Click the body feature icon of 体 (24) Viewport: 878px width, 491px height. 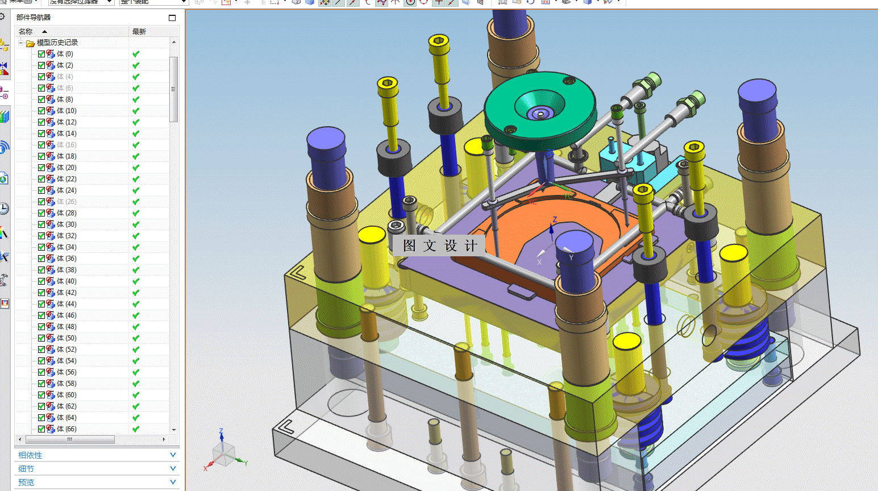click(x=51, y=190)
